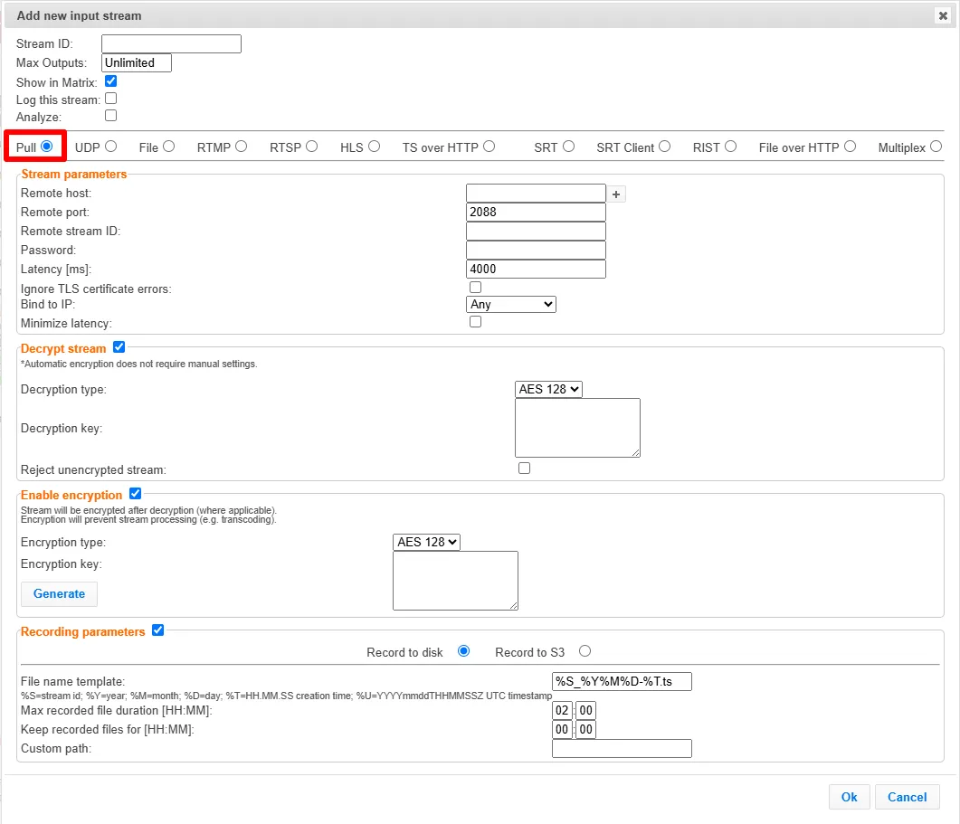Focus the Stream ID field
Image resolution: width=960 pixels, height=824 pixels.
point(171,44)
